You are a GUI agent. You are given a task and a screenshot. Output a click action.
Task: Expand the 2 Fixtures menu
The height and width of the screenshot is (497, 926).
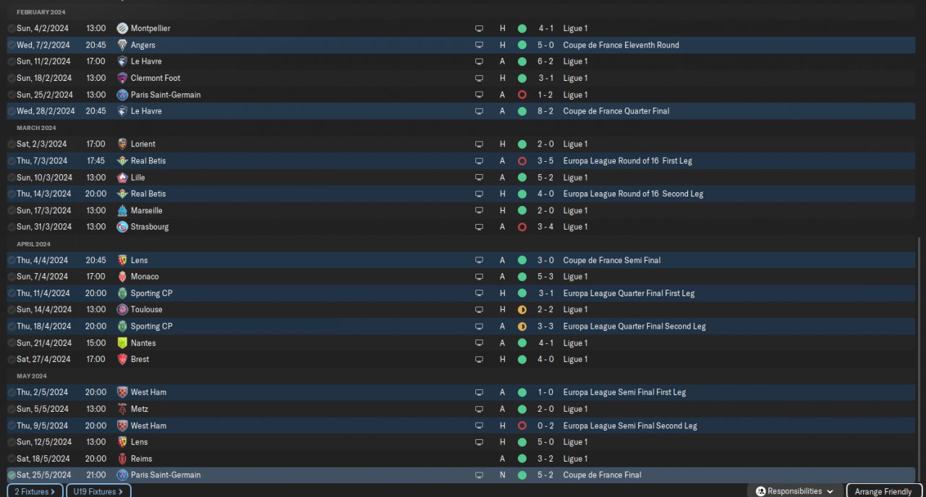[35, 491]
